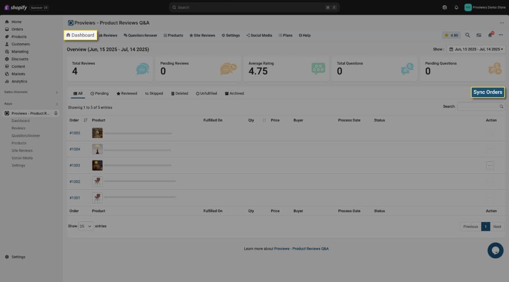Open the Proviews chat support bubble
The image size is (509, 282).
point(495,250)
